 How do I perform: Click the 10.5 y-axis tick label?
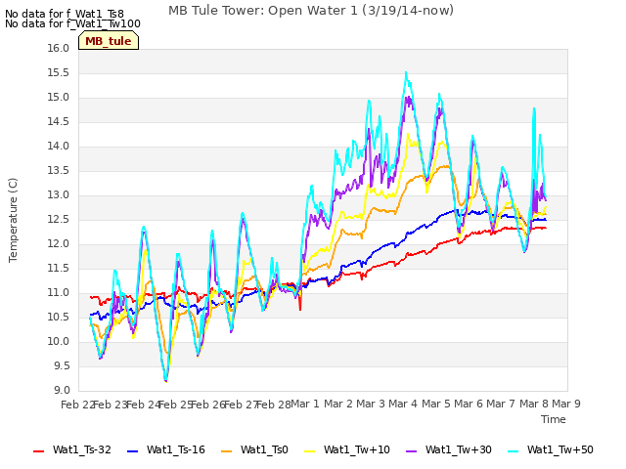tap(59, 317)
